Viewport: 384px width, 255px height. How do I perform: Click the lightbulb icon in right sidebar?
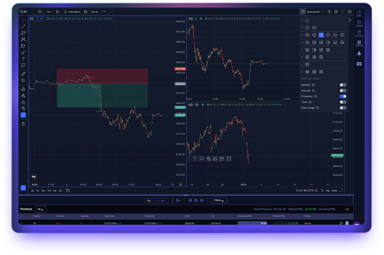359,54
